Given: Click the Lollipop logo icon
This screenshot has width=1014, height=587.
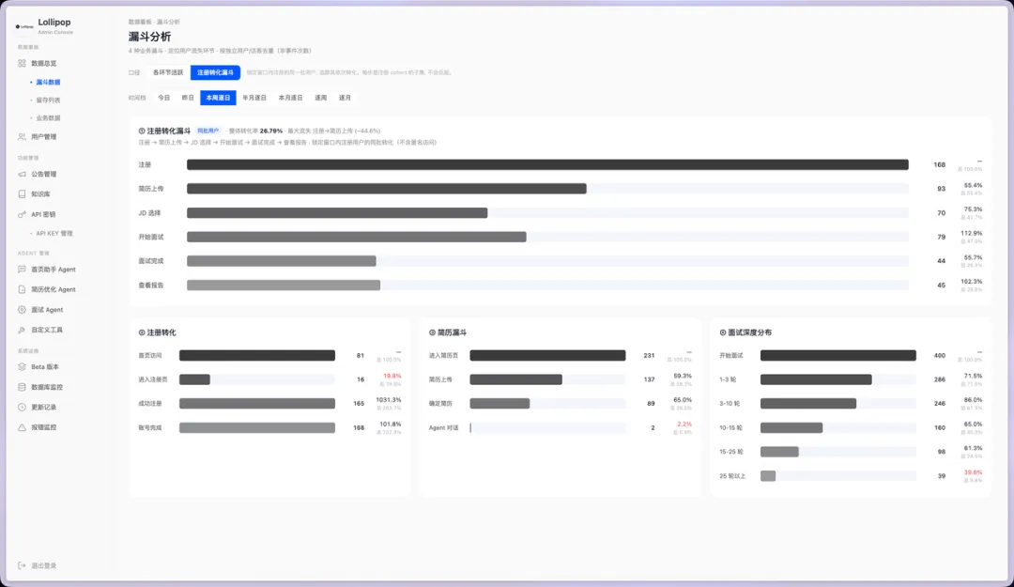Looking at the screenshot, I should point(23,26).
